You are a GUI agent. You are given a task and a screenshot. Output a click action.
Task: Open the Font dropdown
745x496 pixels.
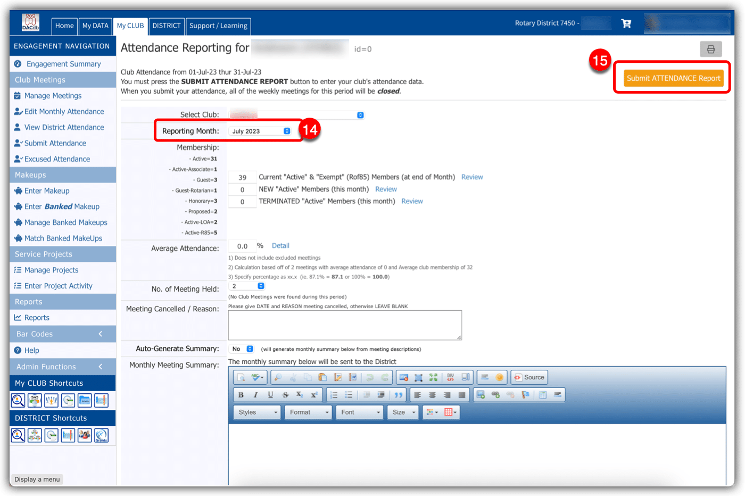[x=360, y=412]
